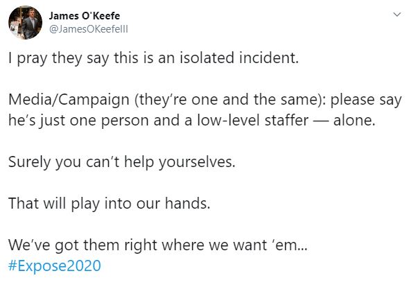This screenshot has width=412, height=296.
Task: Open the @JamesOKeefeIII handle link
Action: click(89, 29)
